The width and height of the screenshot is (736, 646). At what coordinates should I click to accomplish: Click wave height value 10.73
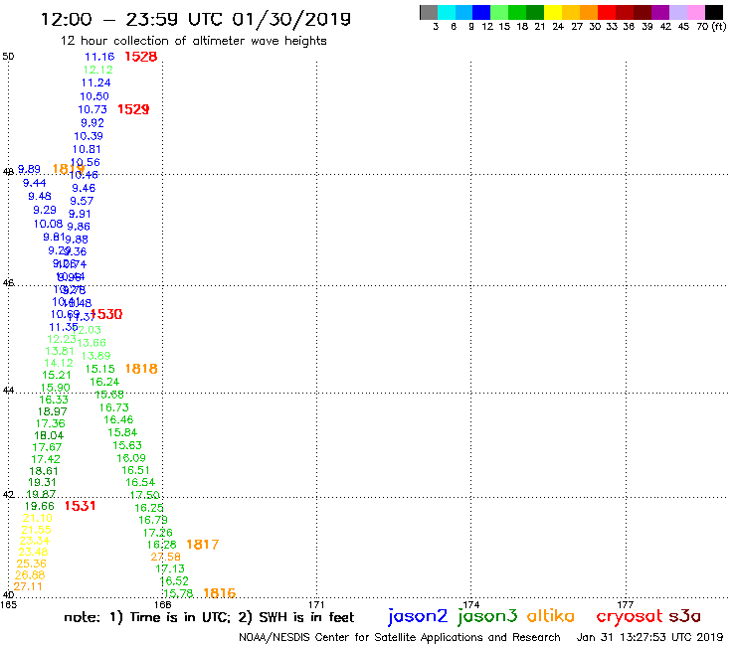(x=92, y=109)
